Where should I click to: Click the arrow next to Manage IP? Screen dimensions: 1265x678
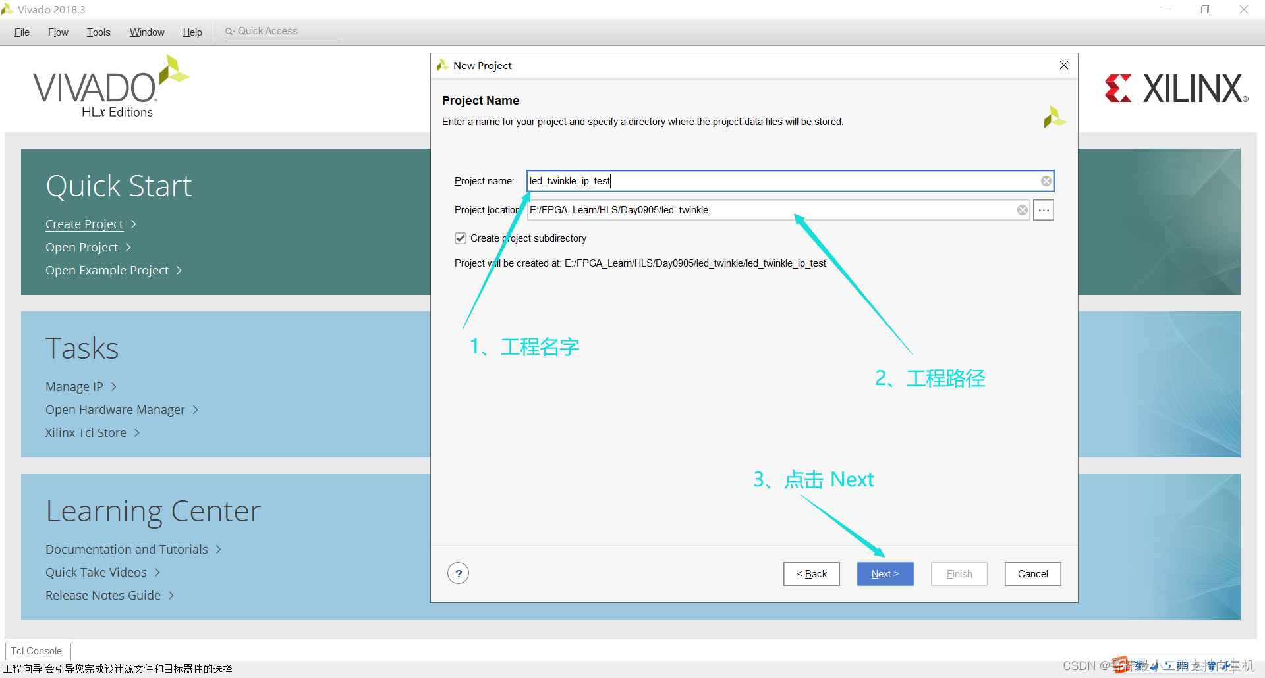tap(113, 387)
